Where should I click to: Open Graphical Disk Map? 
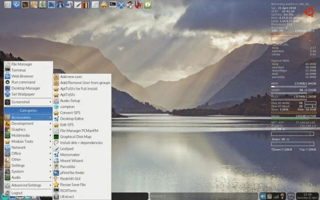[75, 137]
